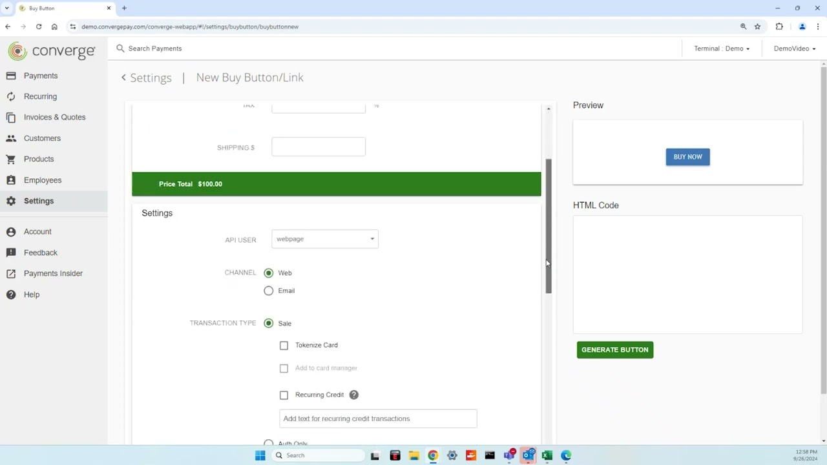This screenshot has height=465, width=827.
Task: Open the tab search dropdown
Action: tap(7, 8)
